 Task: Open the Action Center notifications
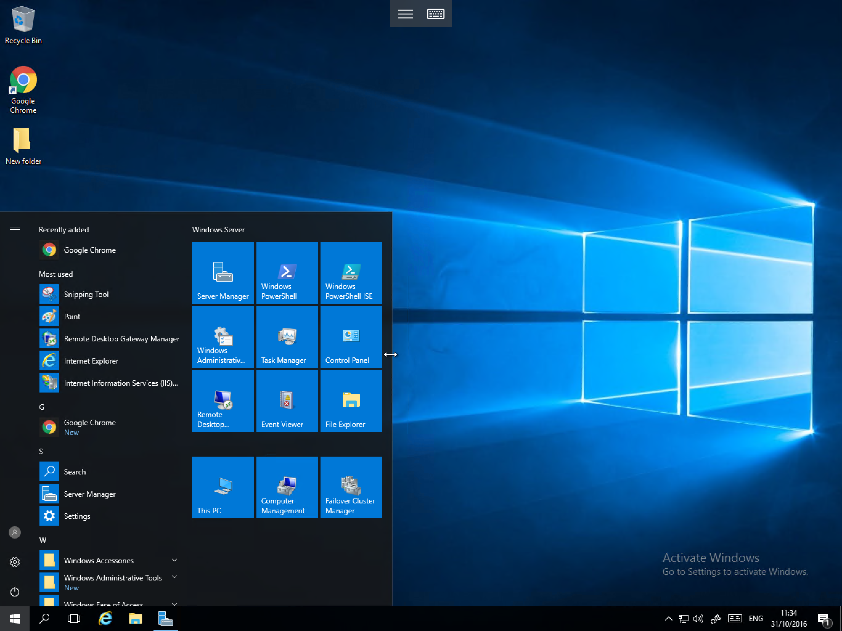(x=824, y=620)
